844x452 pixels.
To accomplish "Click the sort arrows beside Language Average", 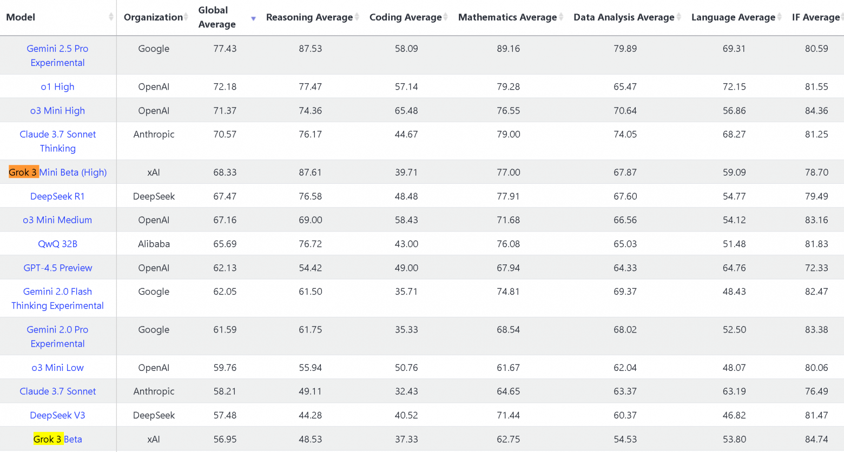I will coord(780,17).
